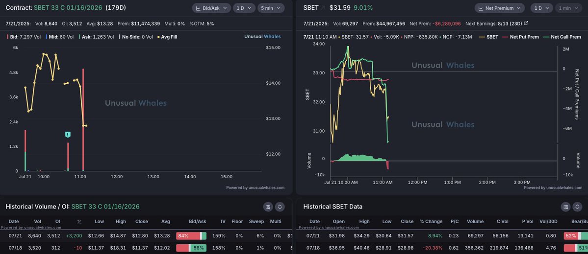
Task: Select the 8.94% change cell
Action: [x=435, y=236]
